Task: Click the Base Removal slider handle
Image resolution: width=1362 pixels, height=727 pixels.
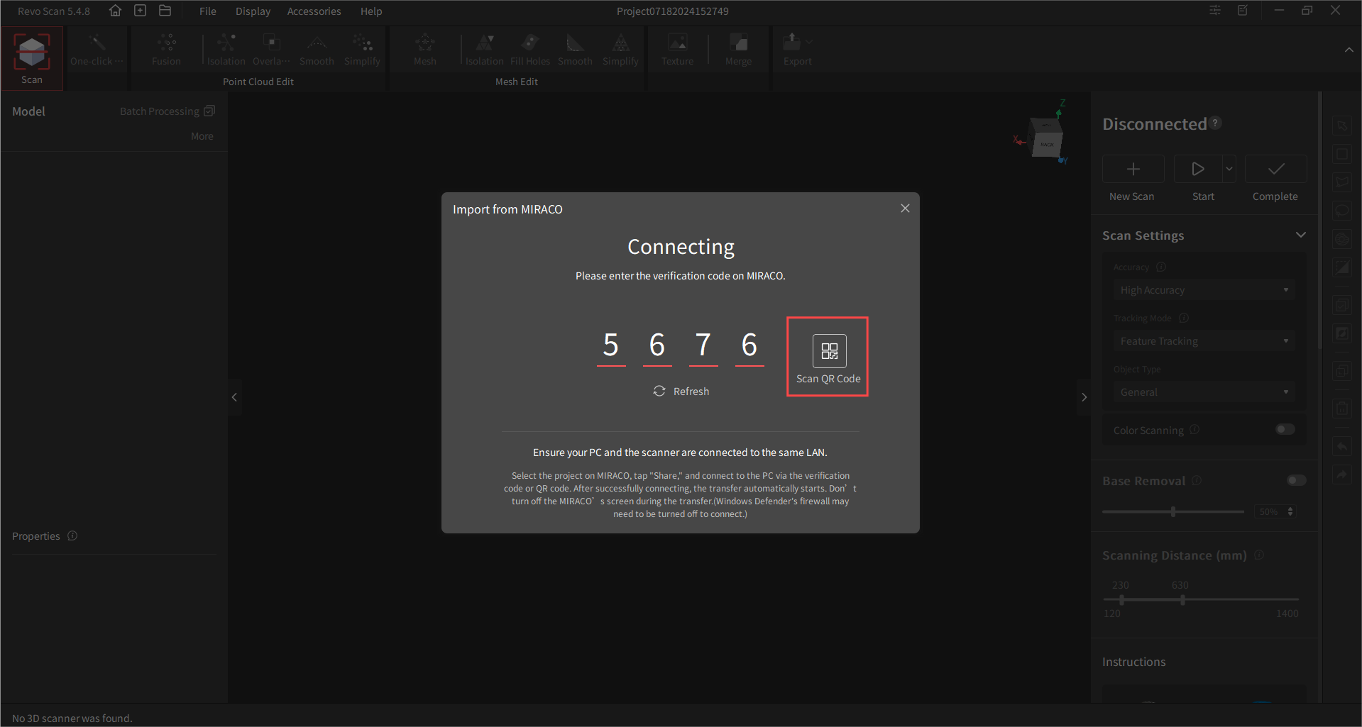Action: point(1173,511)
